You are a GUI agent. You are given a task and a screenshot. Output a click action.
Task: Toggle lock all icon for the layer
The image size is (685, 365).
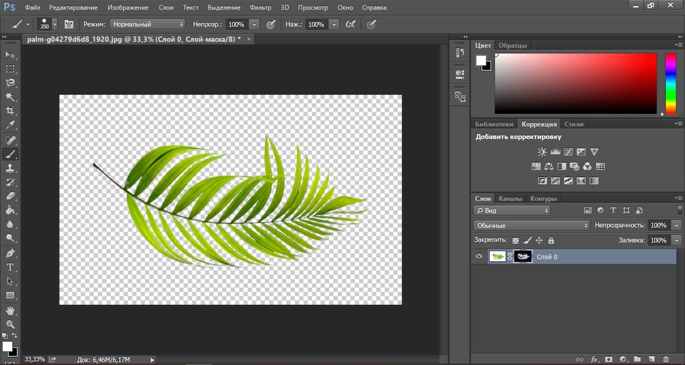pyautogui.click(x=551, y=240)
